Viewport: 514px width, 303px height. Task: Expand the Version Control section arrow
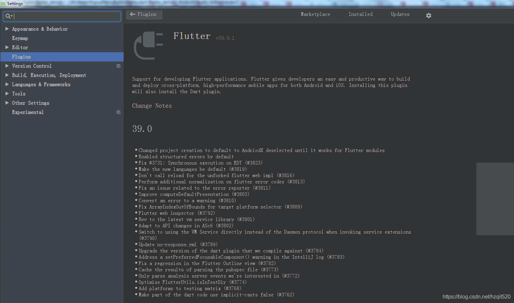click(7, 66)
